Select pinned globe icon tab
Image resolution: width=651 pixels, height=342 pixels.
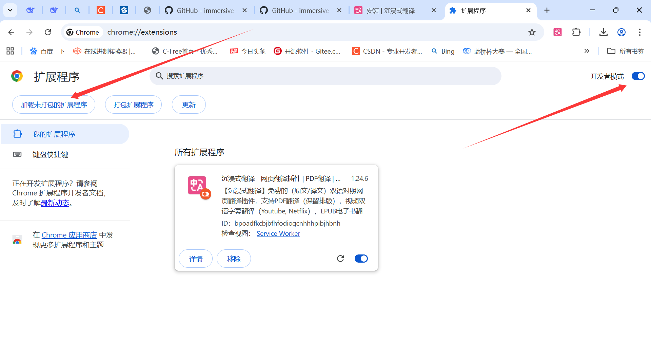point(147,10)
